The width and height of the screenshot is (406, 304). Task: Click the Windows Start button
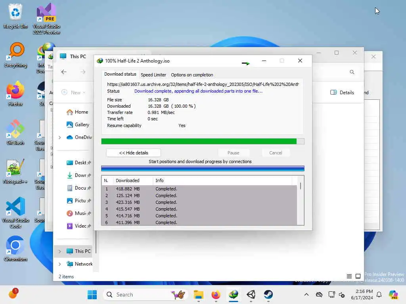pos(92,294)
